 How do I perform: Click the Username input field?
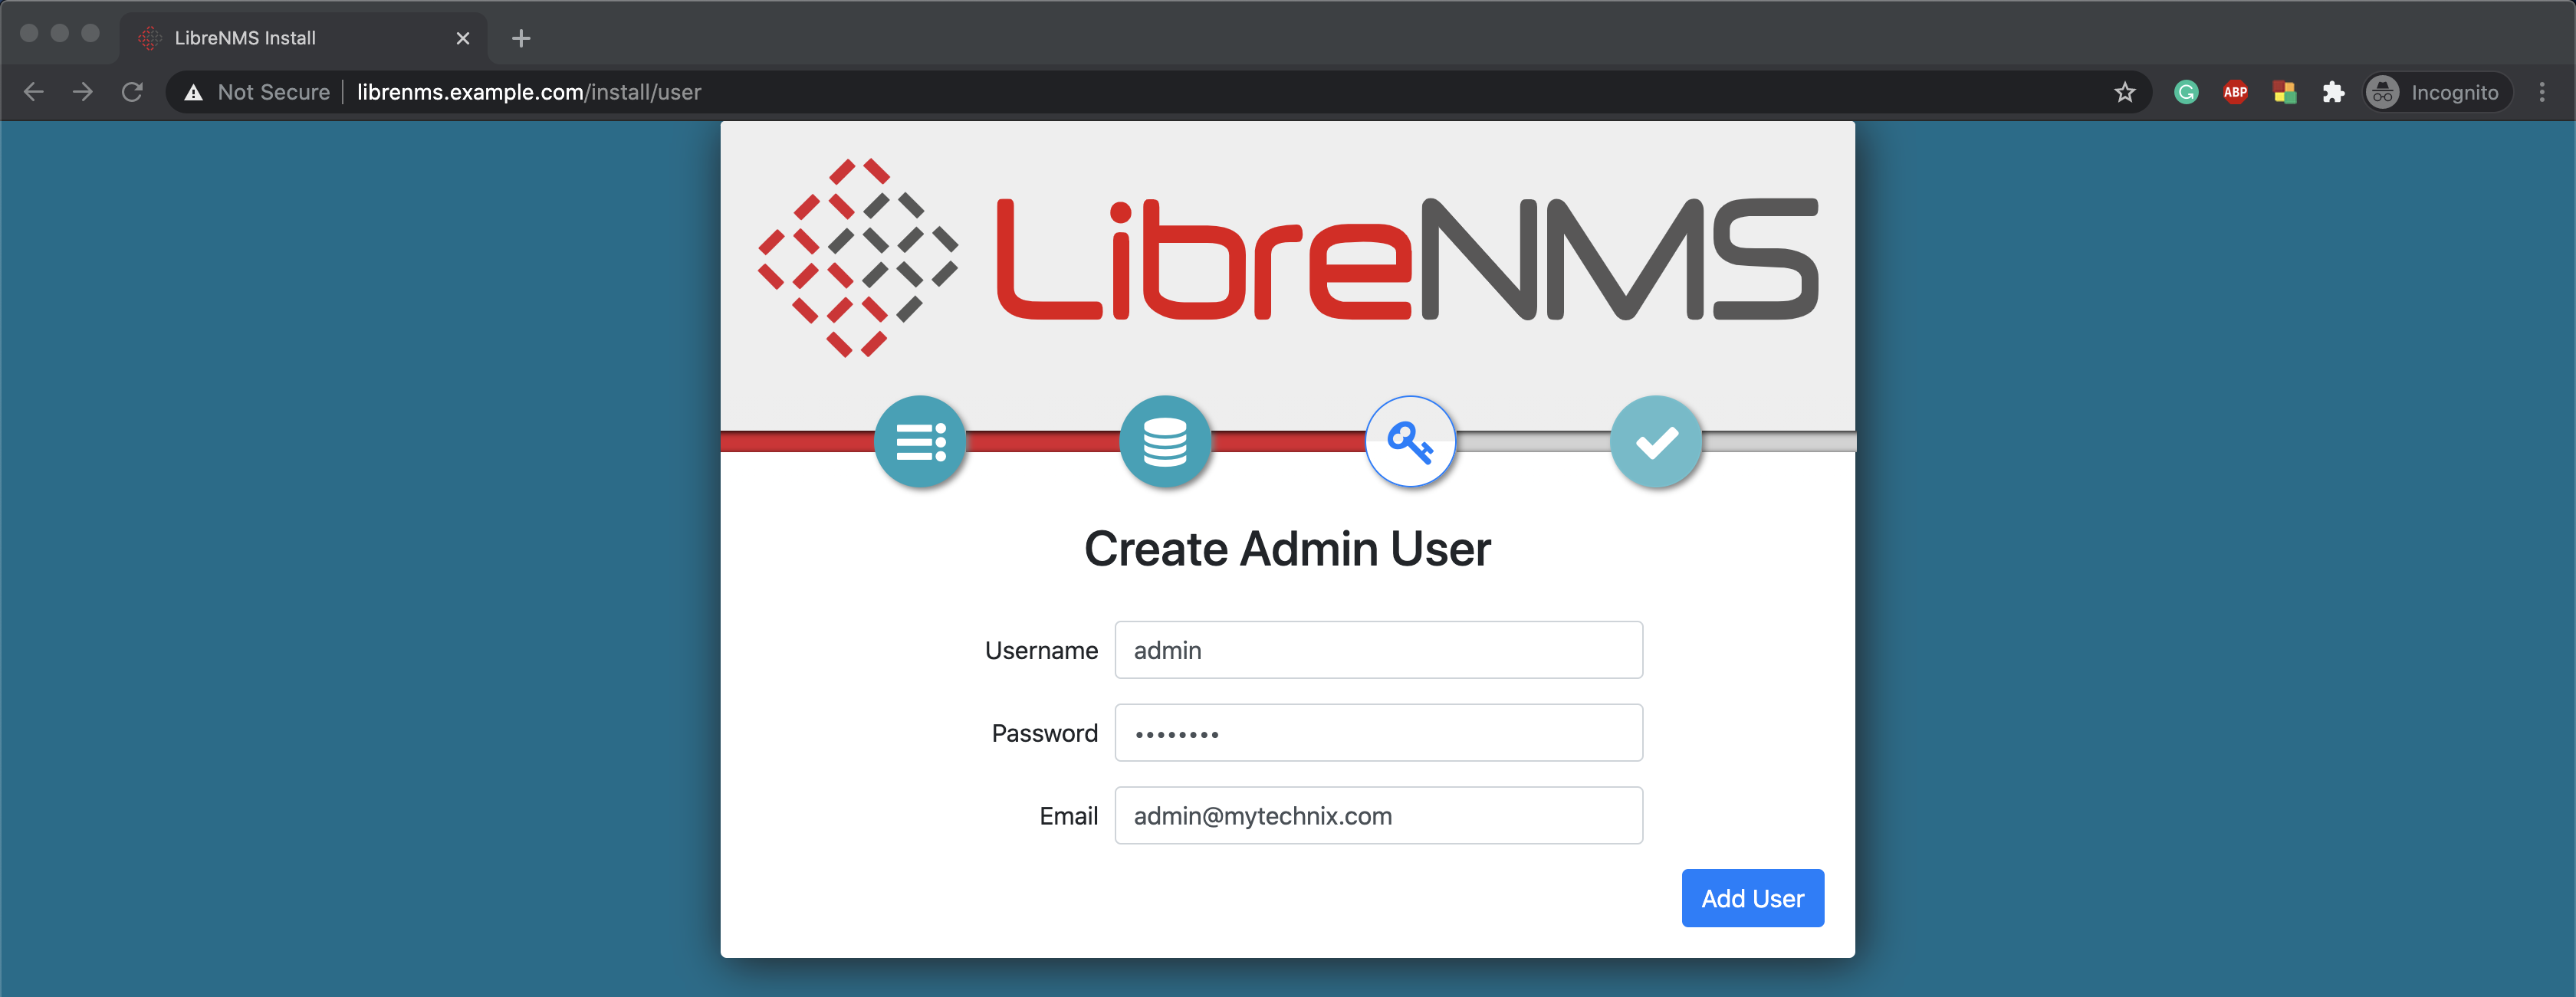[1378, 650]
